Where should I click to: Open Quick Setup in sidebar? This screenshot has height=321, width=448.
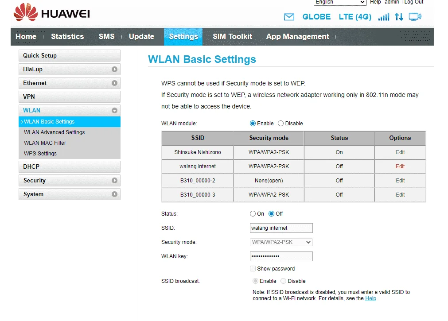click(70, 56)
